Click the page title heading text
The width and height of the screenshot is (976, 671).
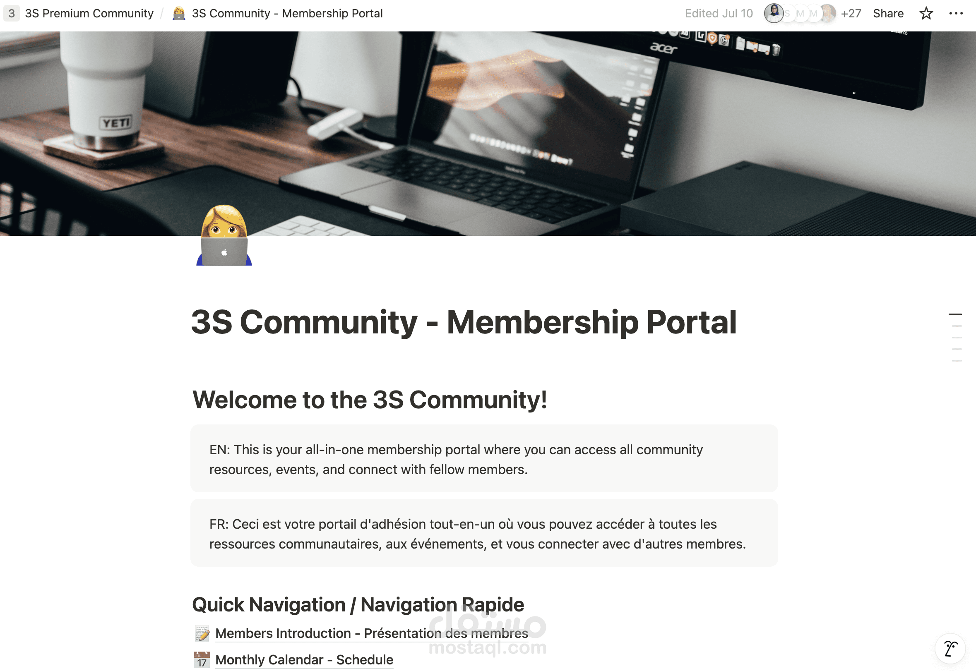coord(464,322)
